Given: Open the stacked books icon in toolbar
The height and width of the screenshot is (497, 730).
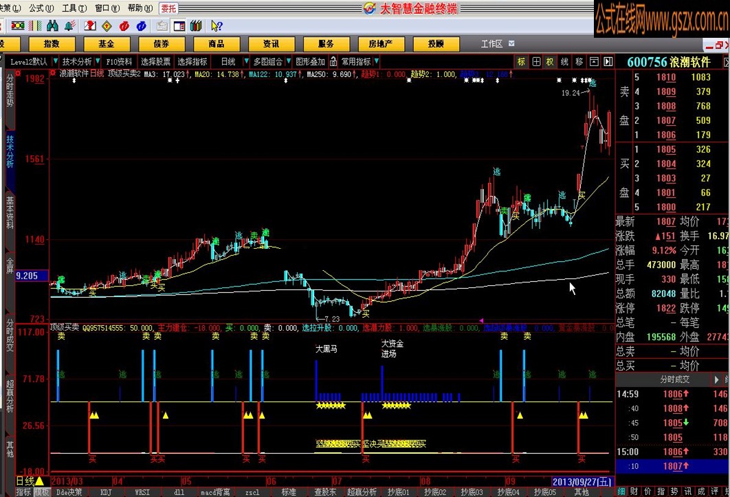Looking at the screenshot, I should (196, 26).
